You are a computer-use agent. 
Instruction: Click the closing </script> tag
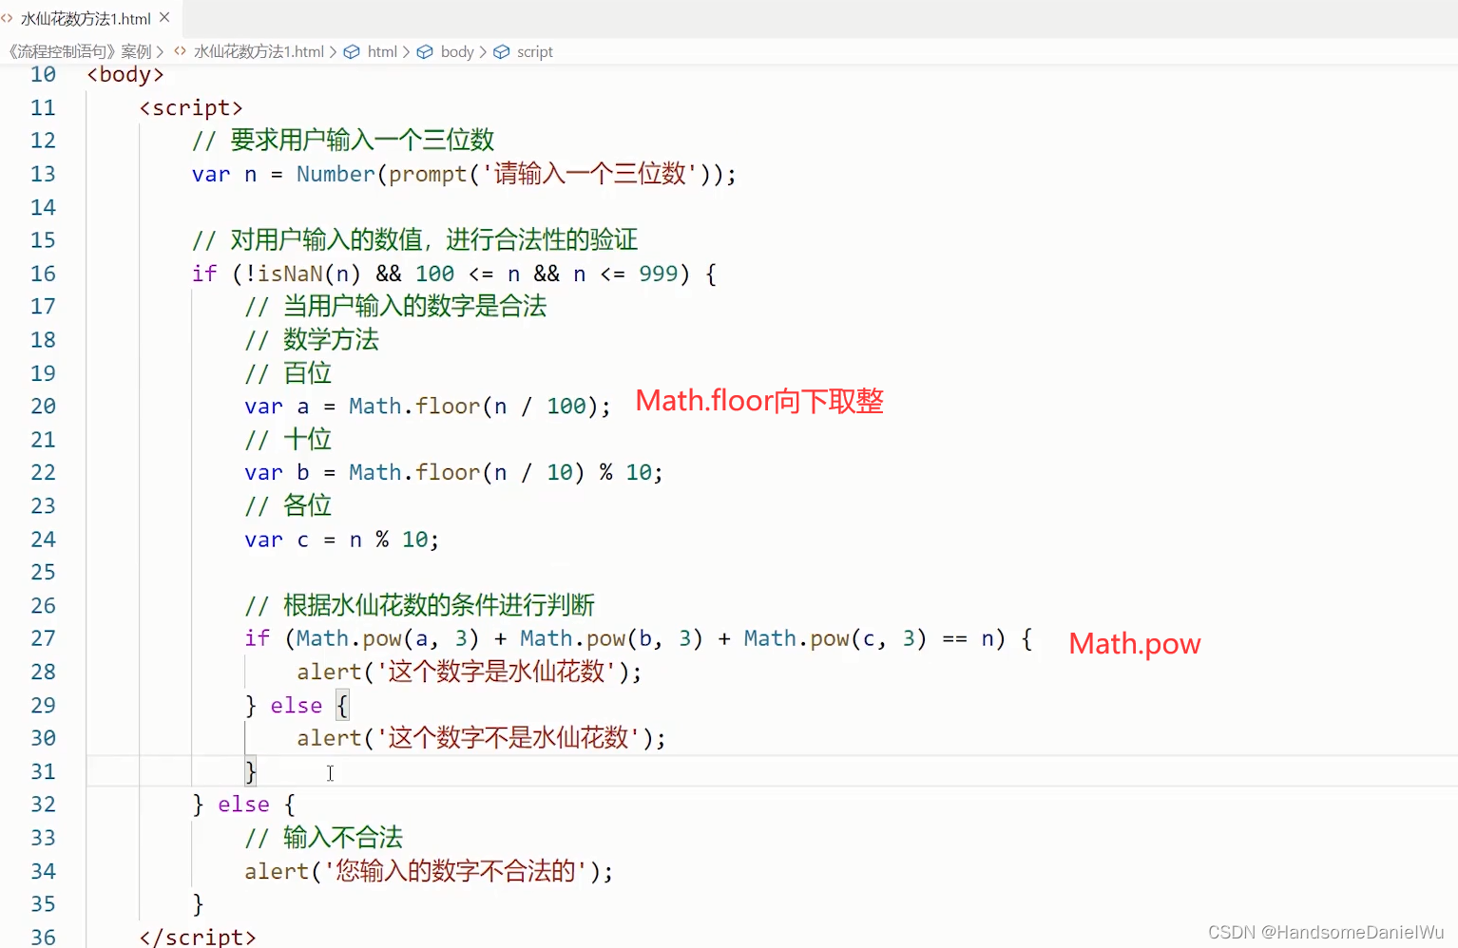click(x=198, y=937)
